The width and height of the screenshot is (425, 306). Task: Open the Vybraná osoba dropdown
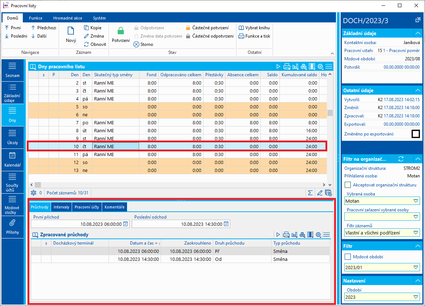click(416, 201)
